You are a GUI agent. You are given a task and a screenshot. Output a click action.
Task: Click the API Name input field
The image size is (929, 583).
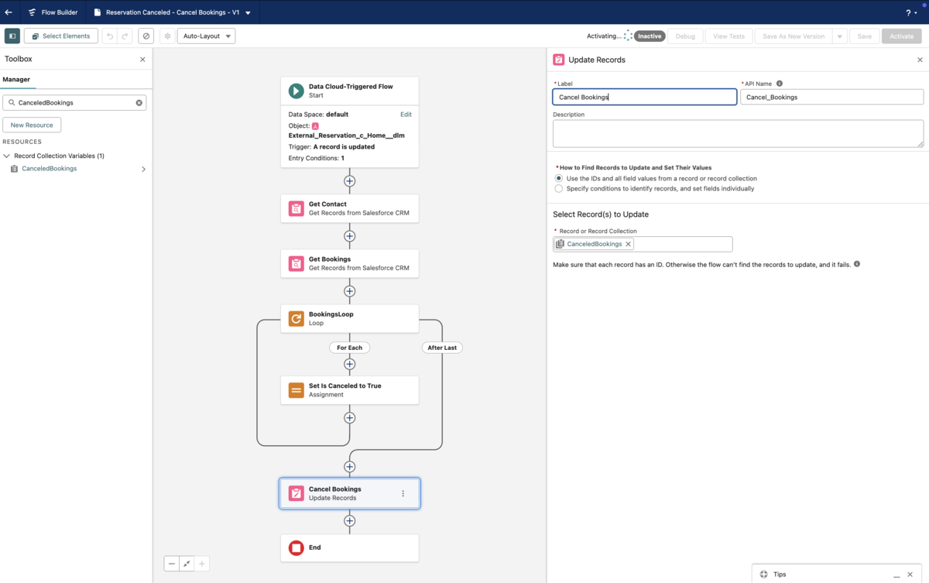click(831, 97)
